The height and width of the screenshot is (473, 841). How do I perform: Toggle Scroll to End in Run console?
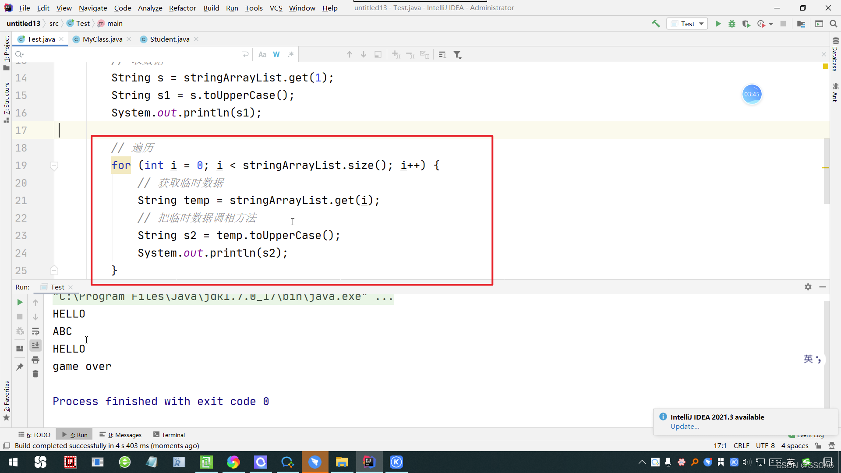[x=35, y=346]
